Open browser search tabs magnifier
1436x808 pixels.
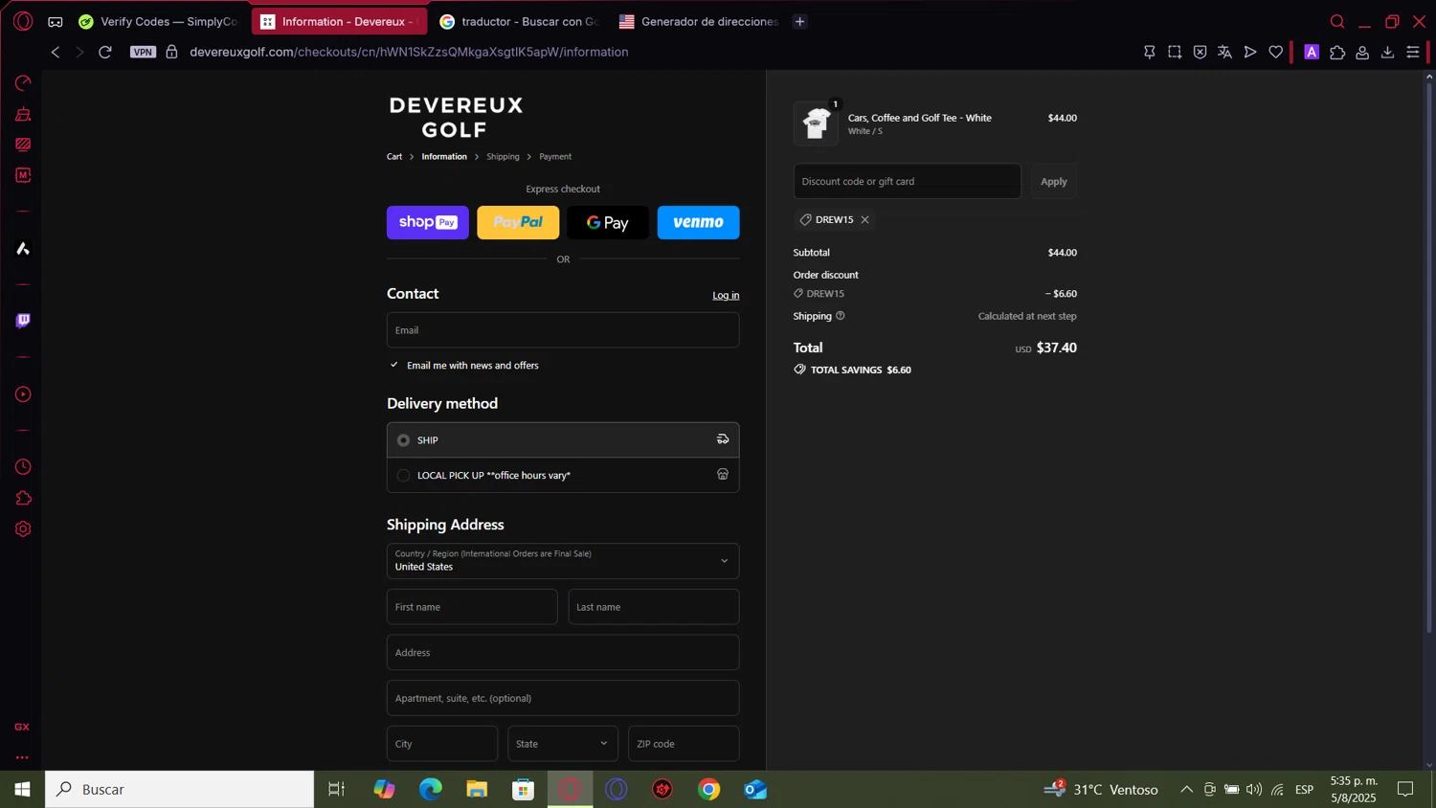tap(1337, 21)
